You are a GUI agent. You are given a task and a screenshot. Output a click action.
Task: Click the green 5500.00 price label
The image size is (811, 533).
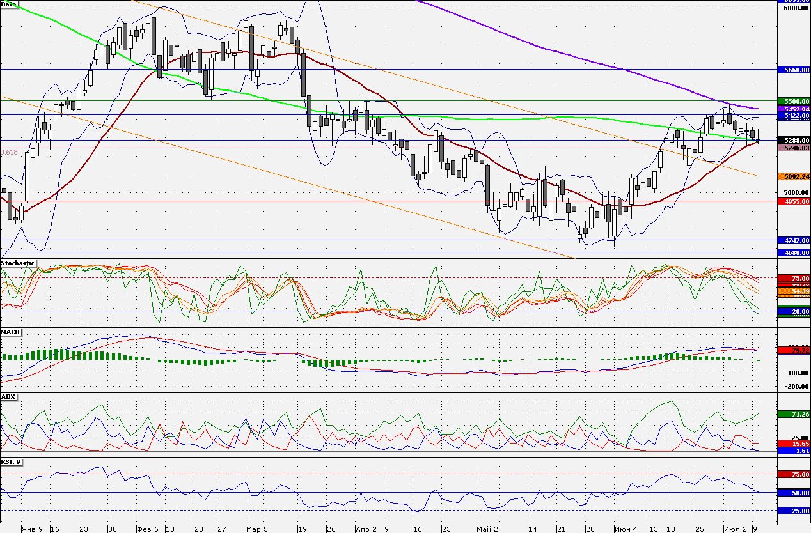point(794,101)
